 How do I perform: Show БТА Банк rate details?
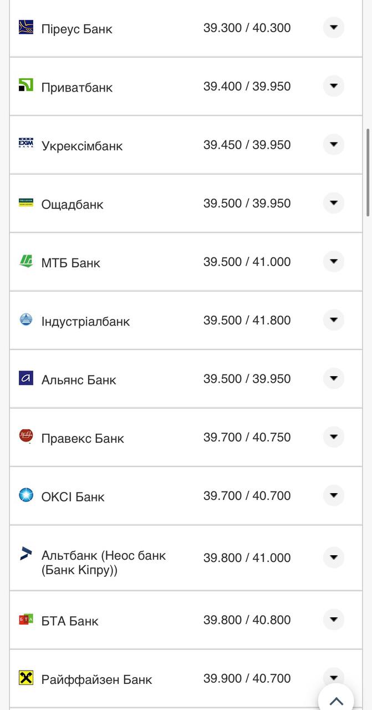(x=333, y=620)
